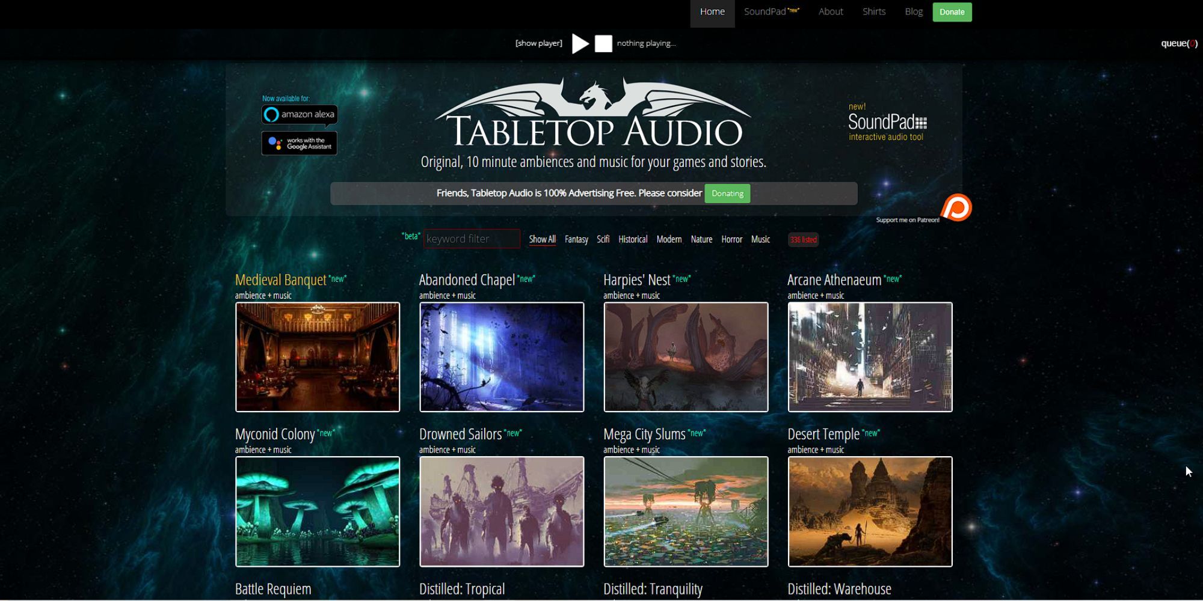Click the nothing playing status text

(x=646, y=43)
